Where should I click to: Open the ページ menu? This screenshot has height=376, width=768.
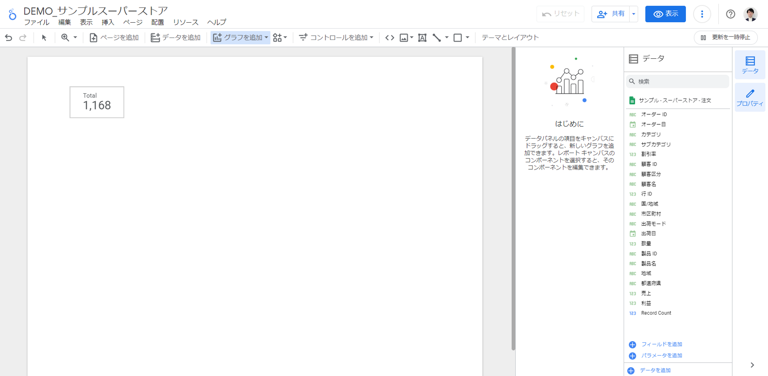(133, 22)
